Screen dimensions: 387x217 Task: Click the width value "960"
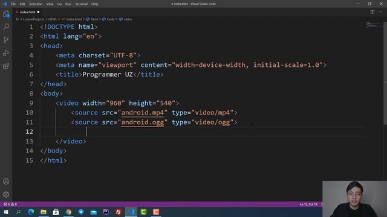(115, 103)
